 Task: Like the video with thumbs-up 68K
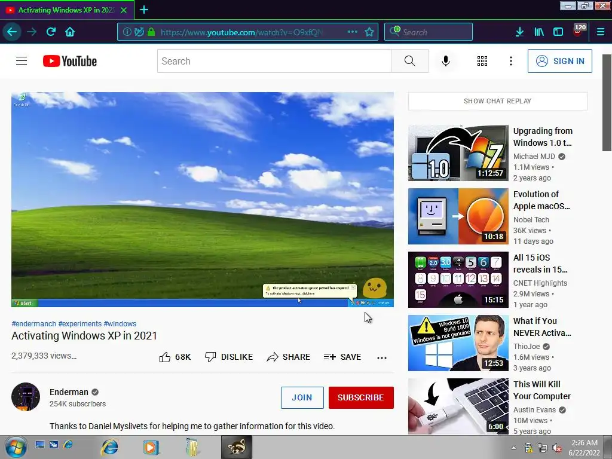tap(175, 357)
